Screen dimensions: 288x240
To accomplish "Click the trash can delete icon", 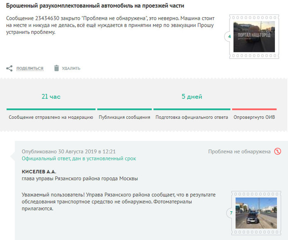I will point(57,68).
